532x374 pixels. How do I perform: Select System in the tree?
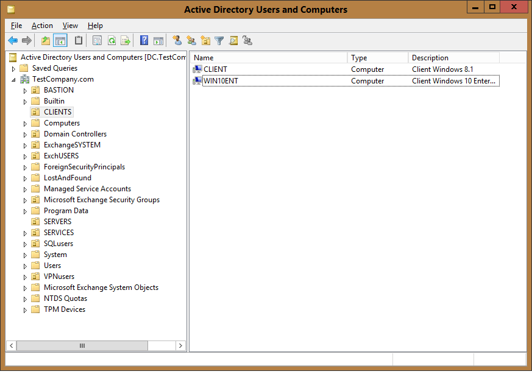point(55,255)
